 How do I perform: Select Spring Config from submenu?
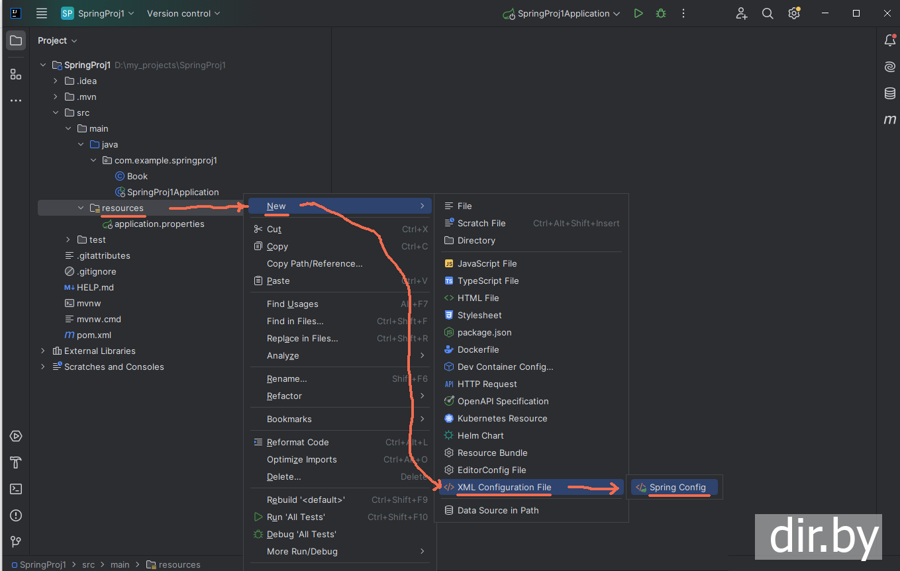[x=677, y=488]
